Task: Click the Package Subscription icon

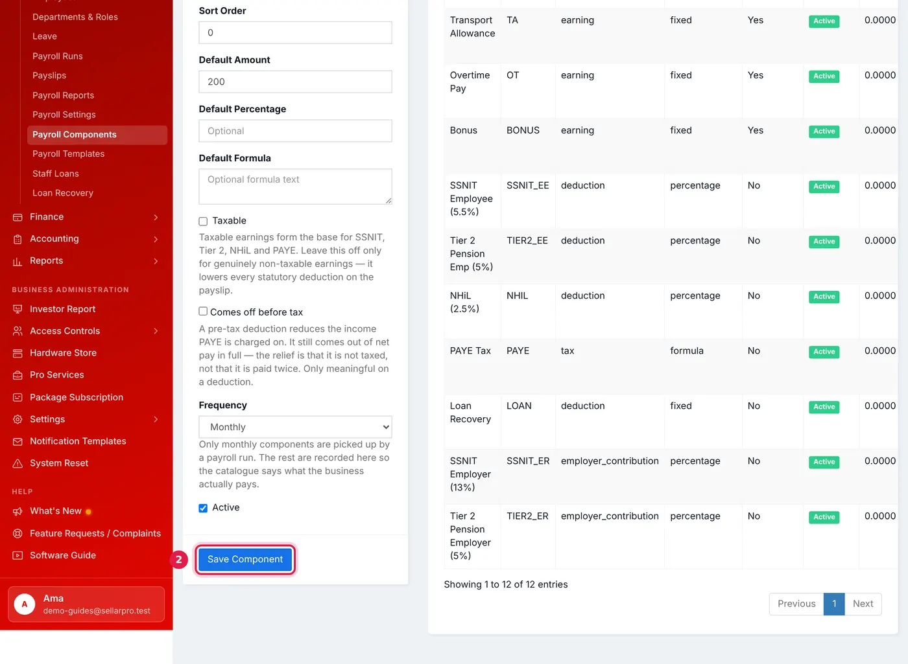Action: click(18, 397)
